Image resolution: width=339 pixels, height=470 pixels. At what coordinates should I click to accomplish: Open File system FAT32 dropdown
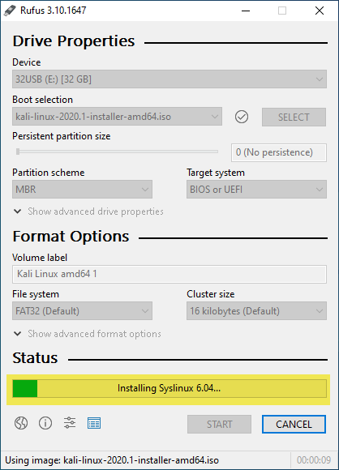point(82,311)
